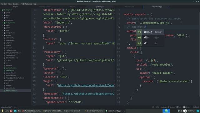Expand the public folder
Screen dimensions: 200x113
(3, 25)
